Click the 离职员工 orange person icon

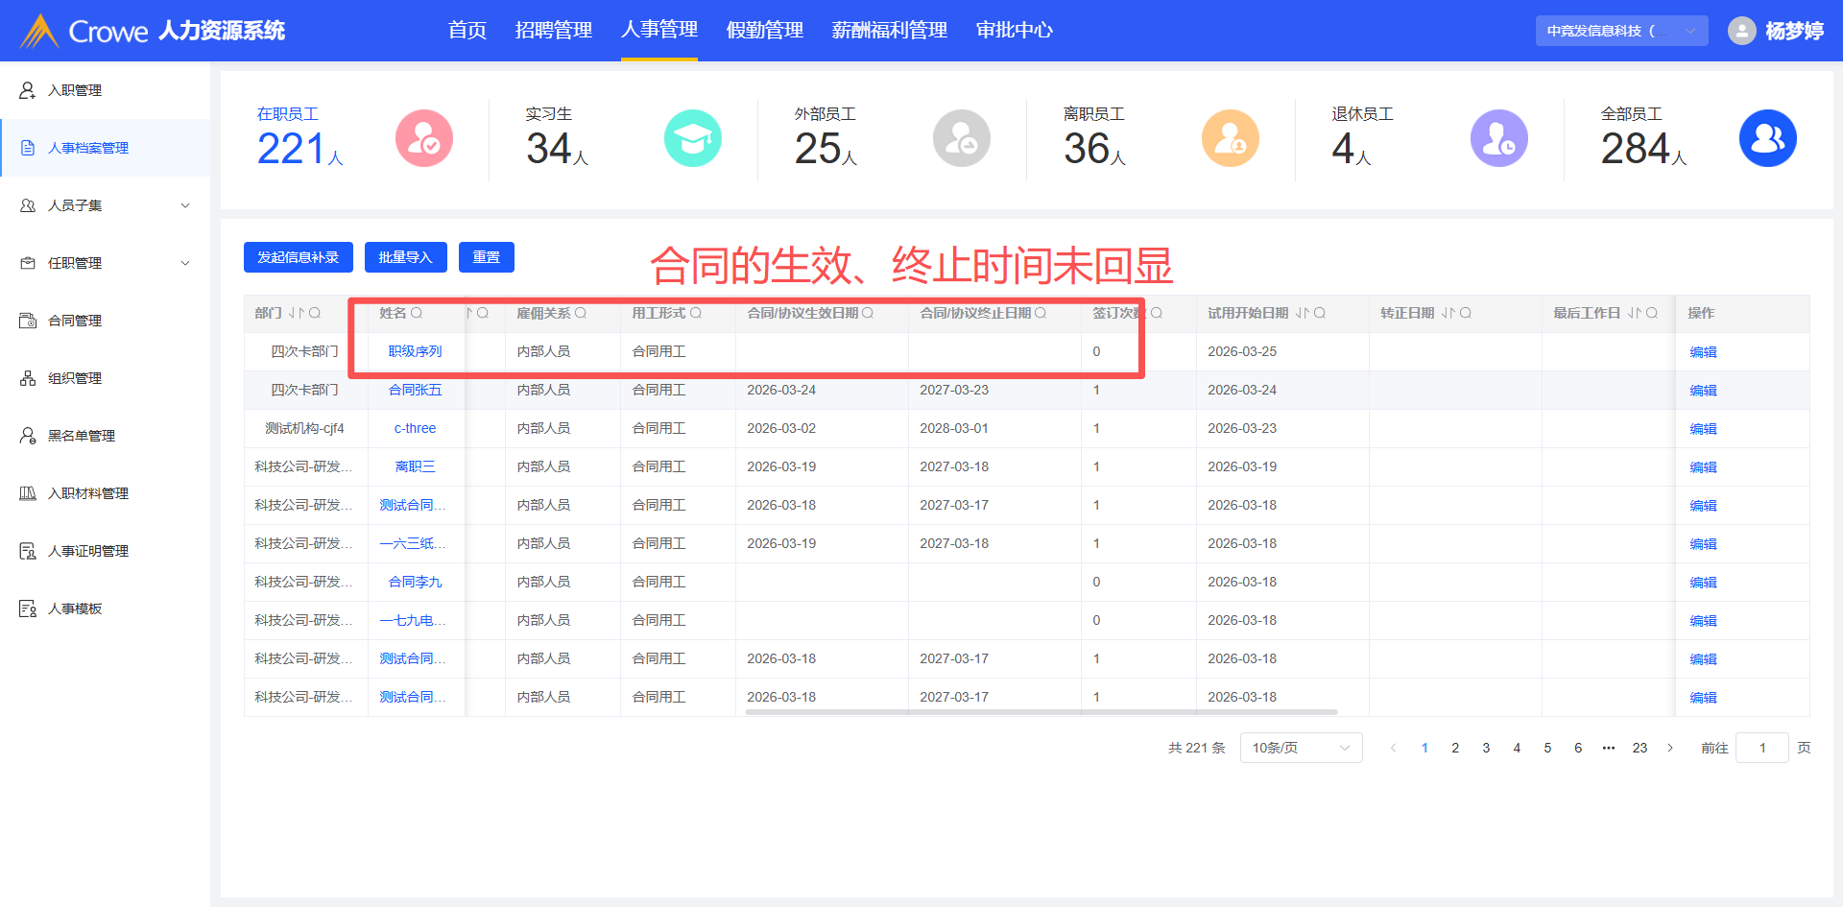pyautogui.click(x=1230, y=139)
